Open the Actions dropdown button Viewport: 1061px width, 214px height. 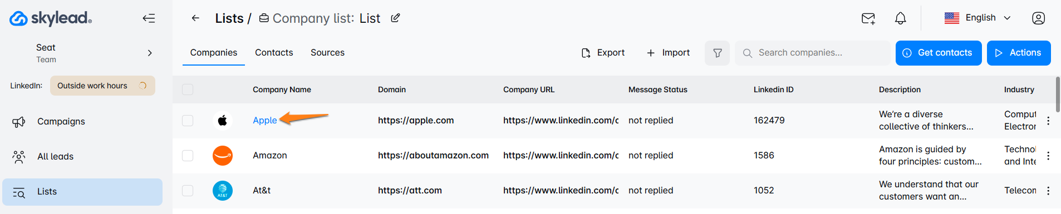(x=1019, y=53)
